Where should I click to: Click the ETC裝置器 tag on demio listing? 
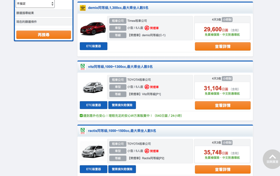click(94, 46)
